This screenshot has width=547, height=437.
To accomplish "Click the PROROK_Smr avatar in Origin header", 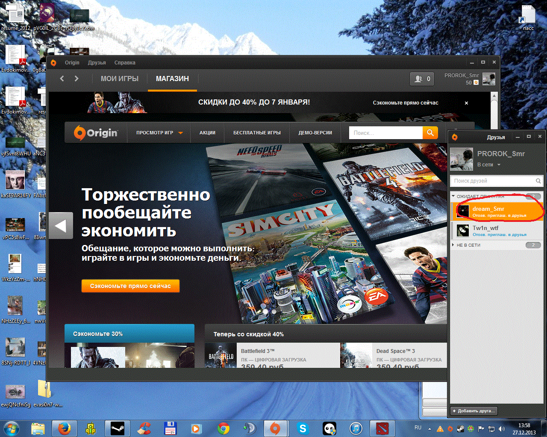I will pos(489,79).
